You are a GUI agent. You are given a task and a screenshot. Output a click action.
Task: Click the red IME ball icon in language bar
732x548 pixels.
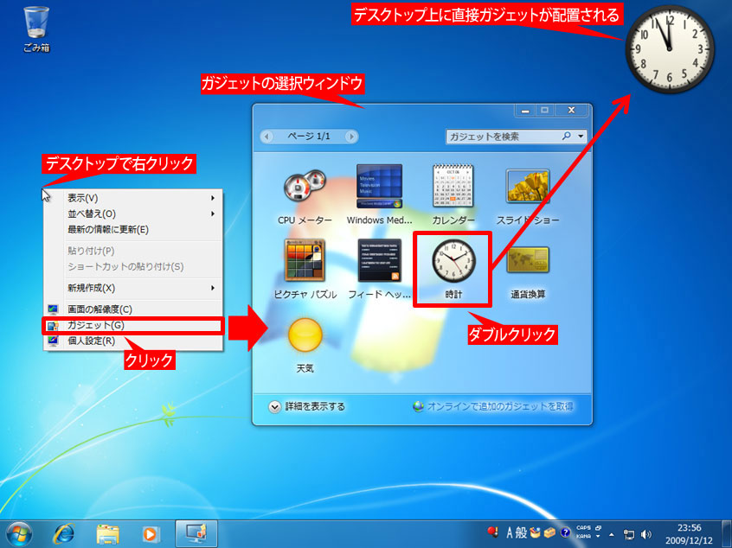click(x=492, y=532)
